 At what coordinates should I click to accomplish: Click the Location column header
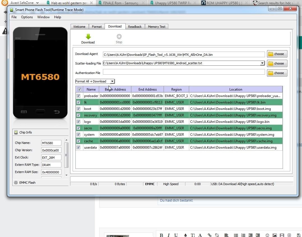tap(236, 89)
